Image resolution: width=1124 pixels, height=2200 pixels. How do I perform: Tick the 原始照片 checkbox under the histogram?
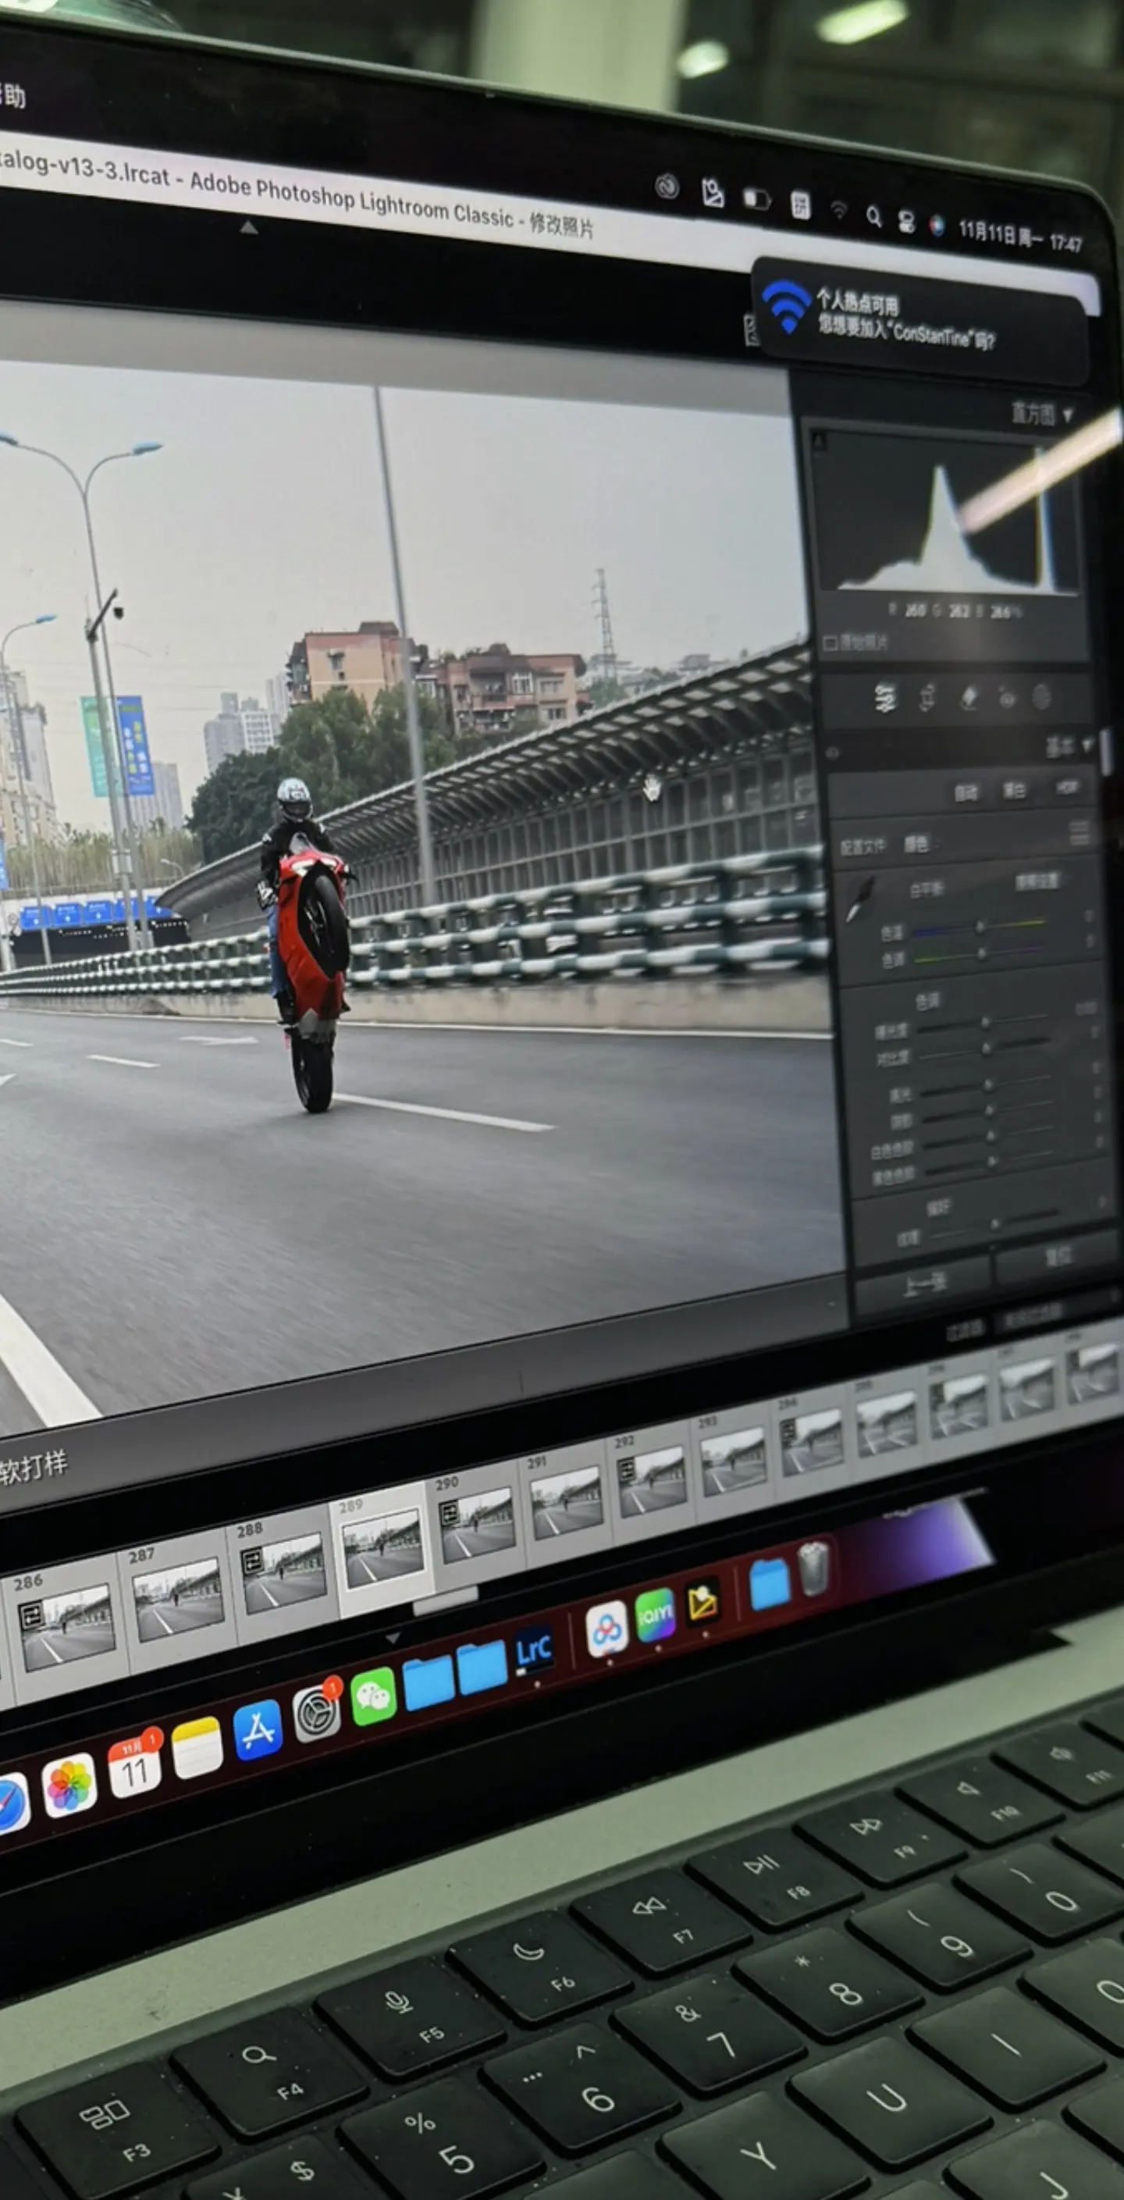[829, 643]
